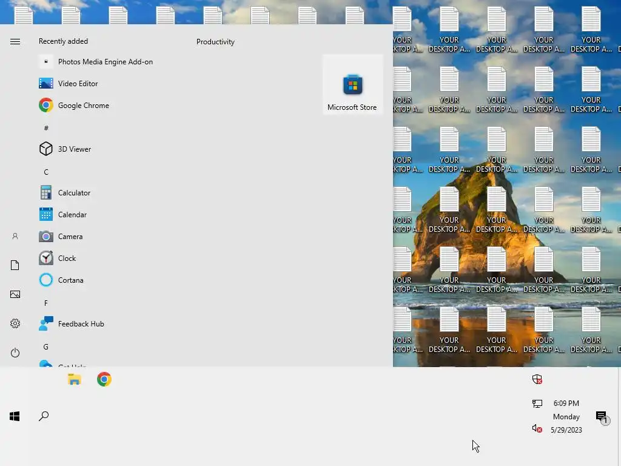Click the F letter header in app list

click(46, 303)
